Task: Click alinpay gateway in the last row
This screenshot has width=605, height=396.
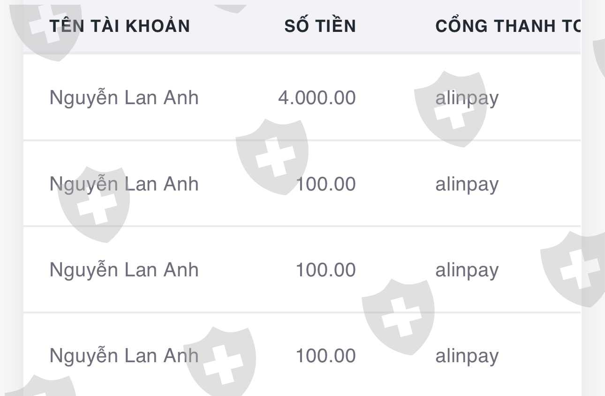Action: (x=467, y=356)
